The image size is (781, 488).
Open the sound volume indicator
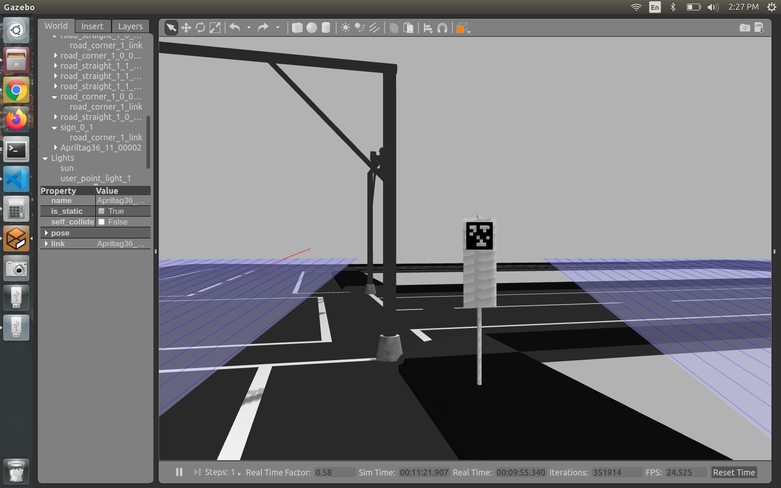click(713, 7)
